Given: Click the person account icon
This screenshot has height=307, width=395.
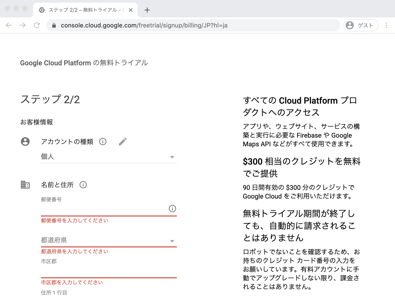Looking at the screenshot, I should point(25,142).
